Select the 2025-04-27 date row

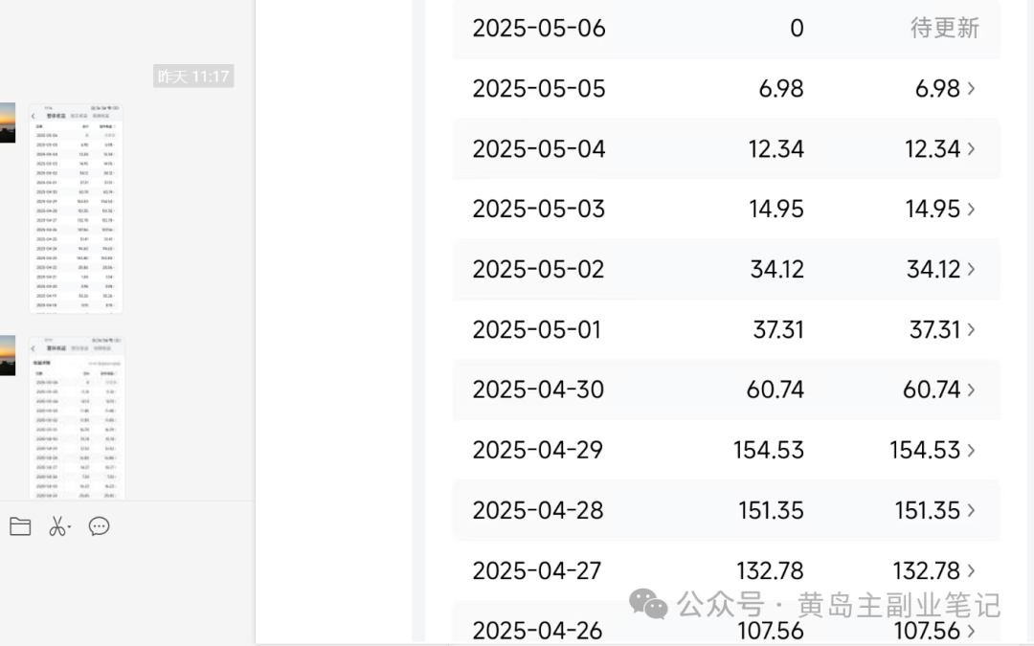click(x=726, y=570)
